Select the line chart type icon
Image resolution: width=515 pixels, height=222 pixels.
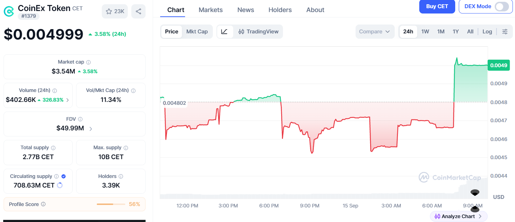pos(225,32)
